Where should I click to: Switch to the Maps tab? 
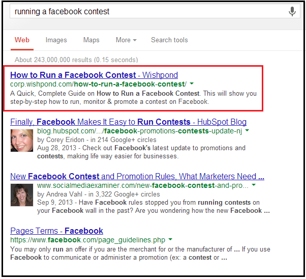click(x=91, y=40)
